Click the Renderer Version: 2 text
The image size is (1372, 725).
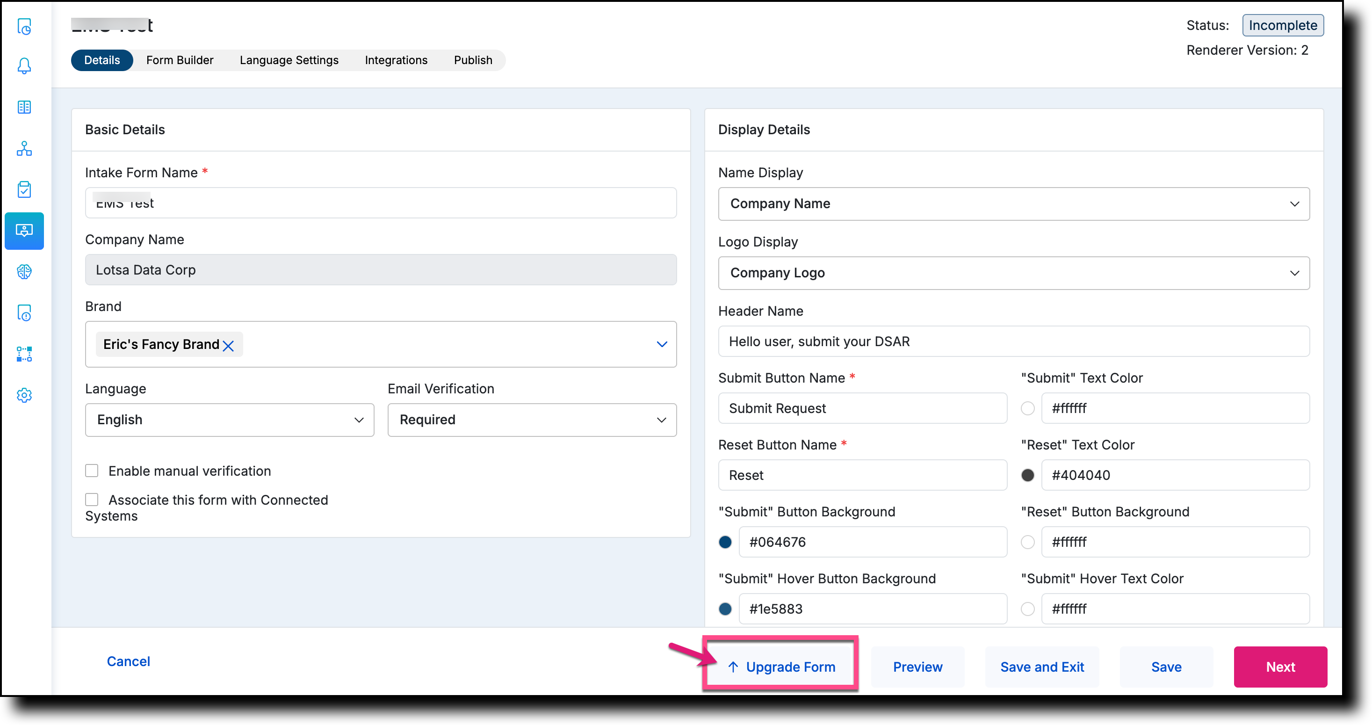1247,50
